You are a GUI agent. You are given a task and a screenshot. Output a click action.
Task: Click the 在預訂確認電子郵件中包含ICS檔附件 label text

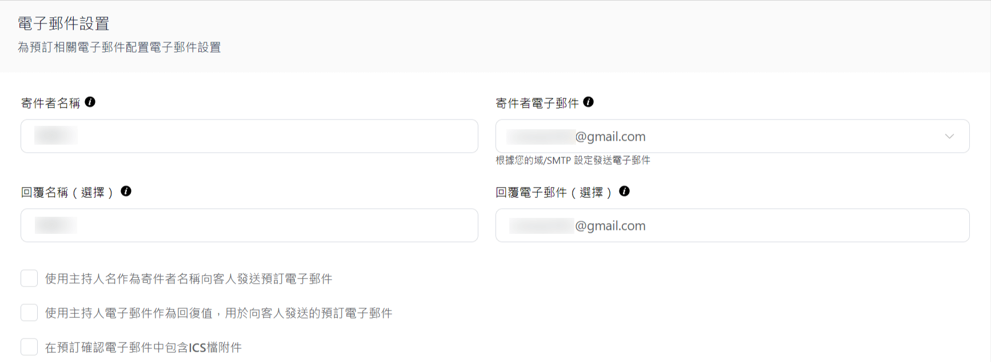[x=143, y=348]
